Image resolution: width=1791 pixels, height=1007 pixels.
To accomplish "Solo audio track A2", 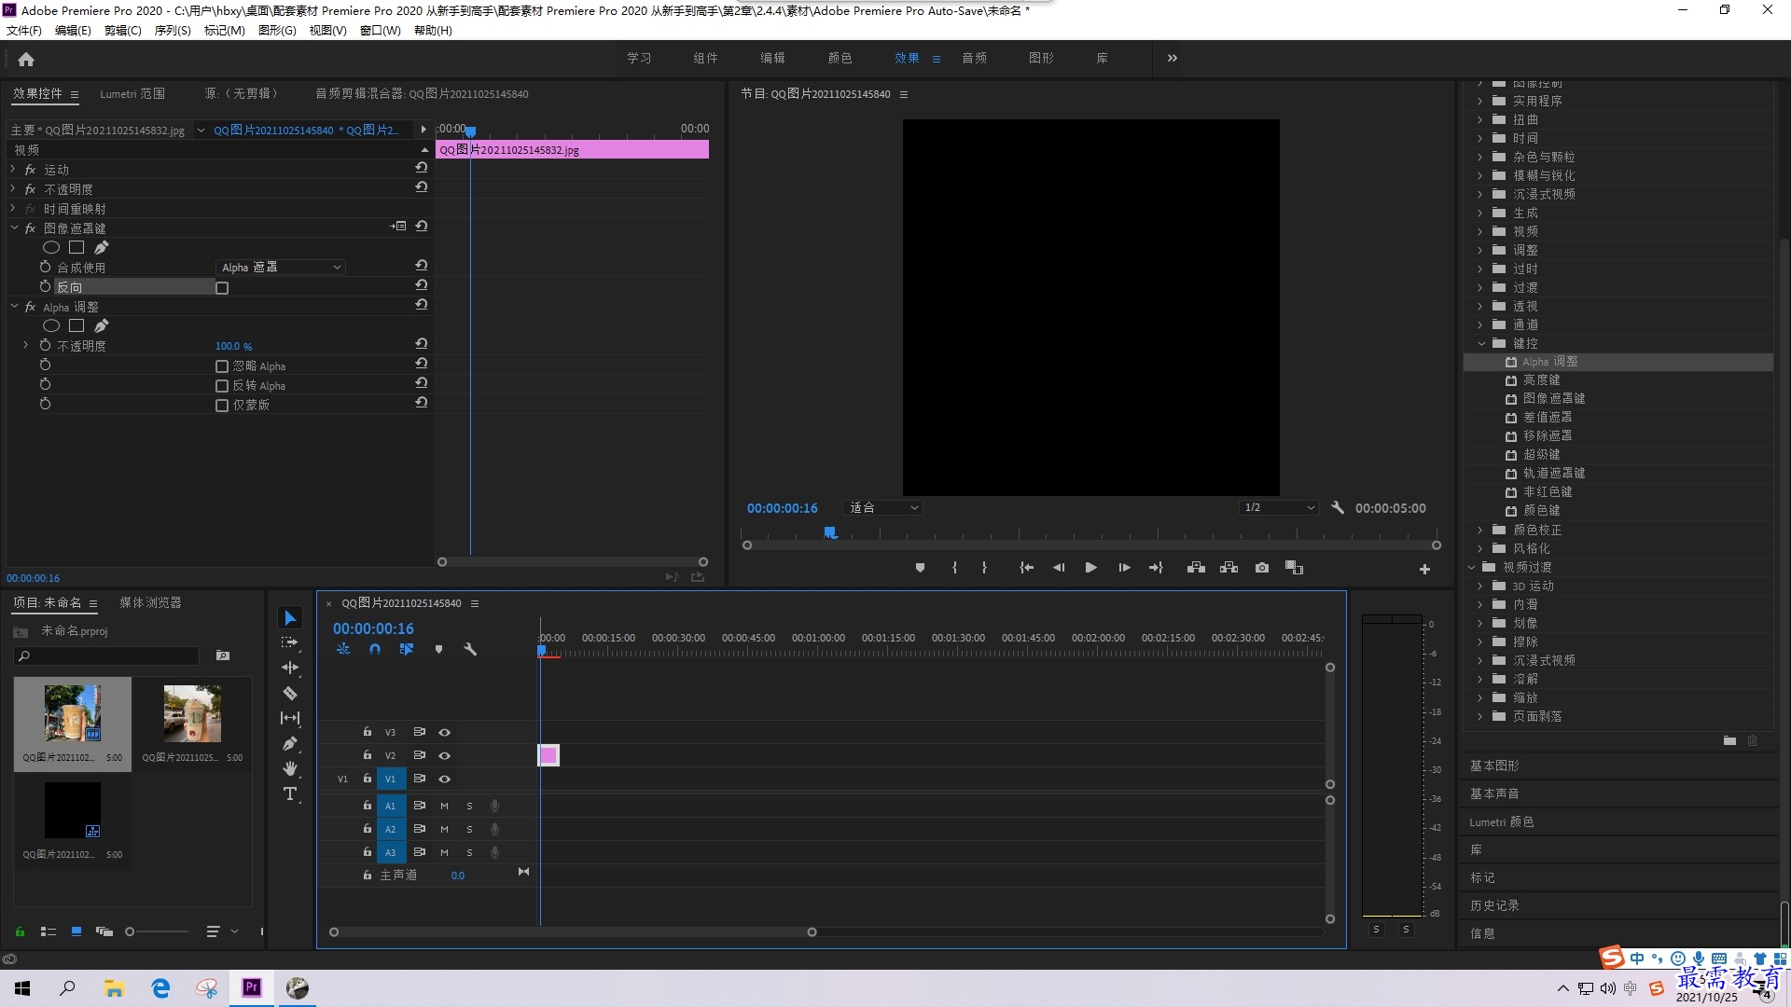I will tap(469, 829).
